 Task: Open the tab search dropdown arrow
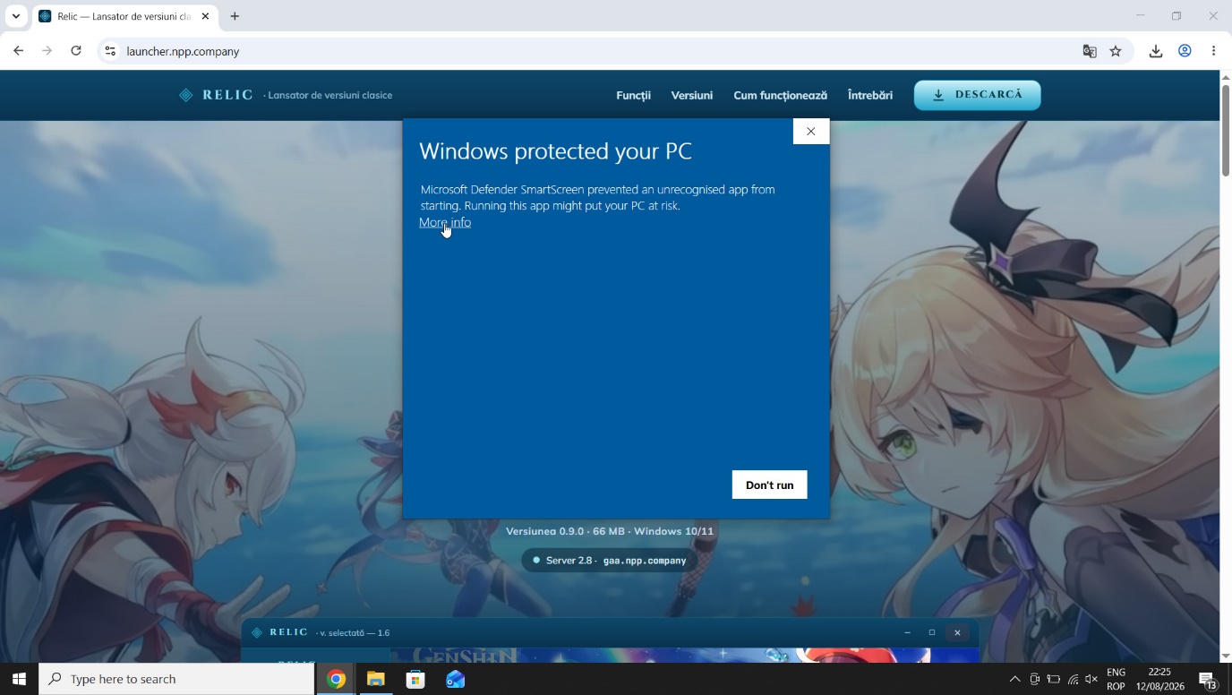pyautogui.click(x=15, y=16)
